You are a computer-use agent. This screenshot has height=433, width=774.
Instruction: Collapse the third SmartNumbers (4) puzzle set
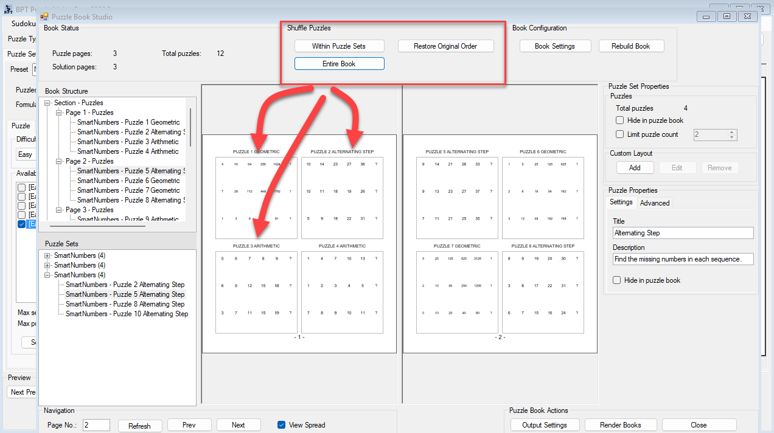(x=47, y=275)
